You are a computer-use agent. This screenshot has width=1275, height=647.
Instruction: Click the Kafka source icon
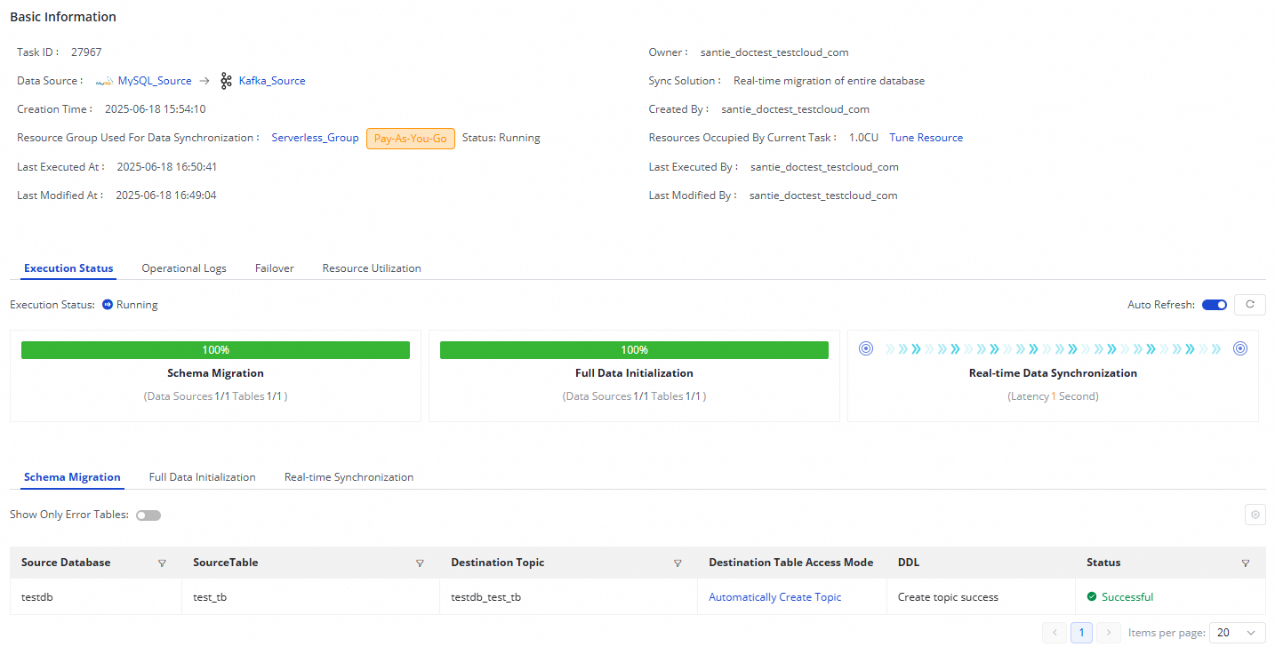(226, 81)
